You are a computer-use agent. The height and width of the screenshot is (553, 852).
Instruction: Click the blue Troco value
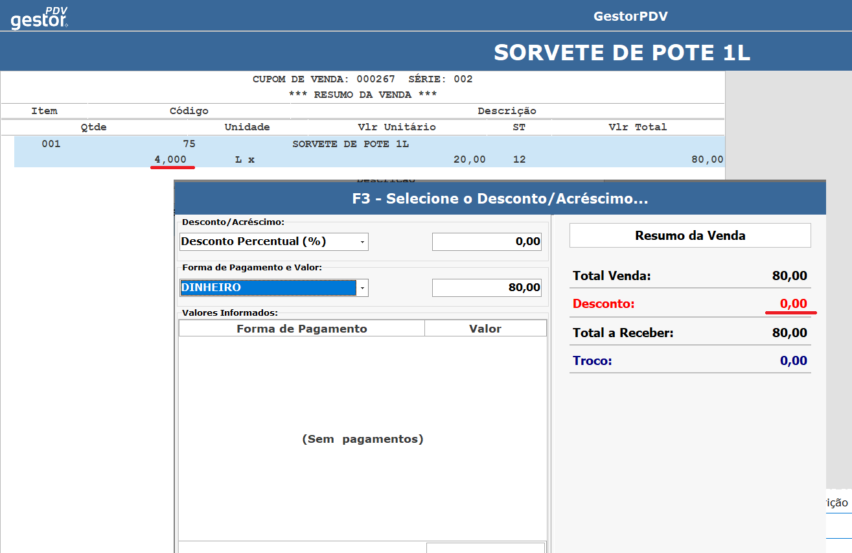(792, 361)
